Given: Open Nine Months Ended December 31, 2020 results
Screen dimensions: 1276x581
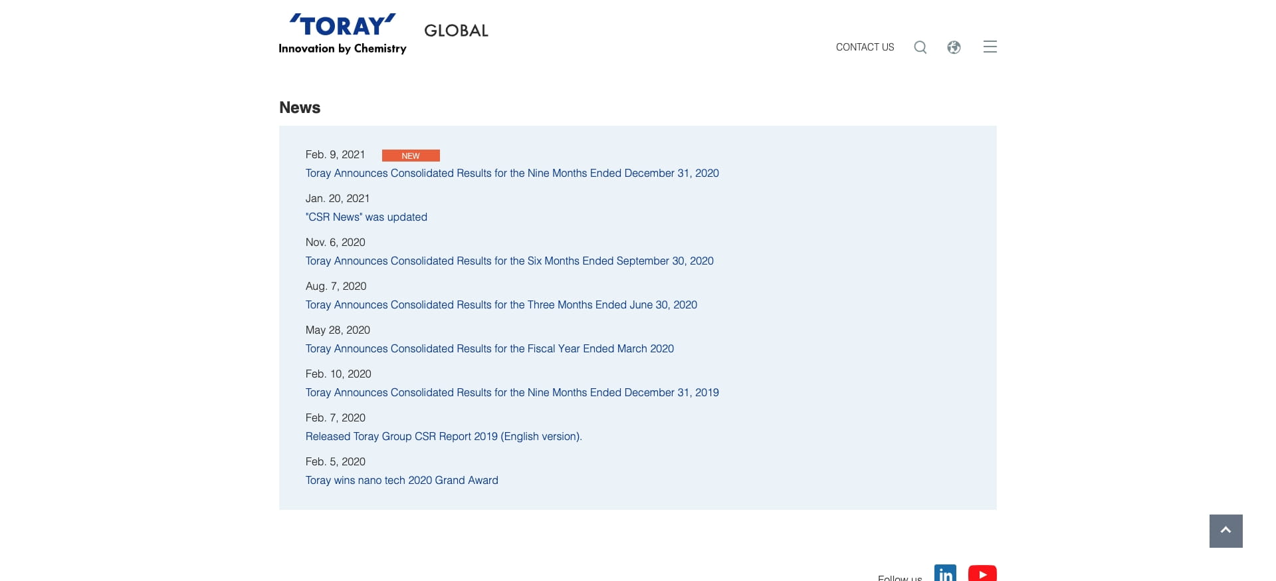Looking at the screenshot, I should tap(512, 173).
